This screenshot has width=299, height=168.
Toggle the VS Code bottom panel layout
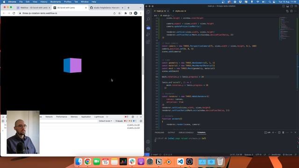coord(288,6)
